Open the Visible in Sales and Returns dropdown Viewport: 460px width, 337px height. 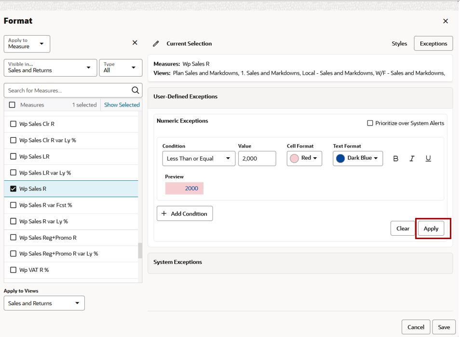pos(51,68)
